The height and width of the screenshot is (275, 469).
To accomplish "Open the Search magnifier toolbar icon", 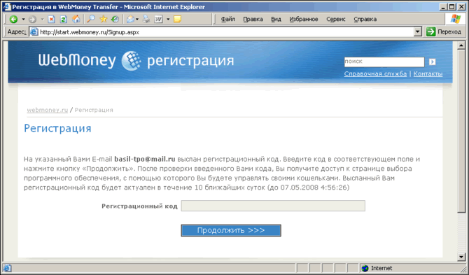I will coord(91,19).
